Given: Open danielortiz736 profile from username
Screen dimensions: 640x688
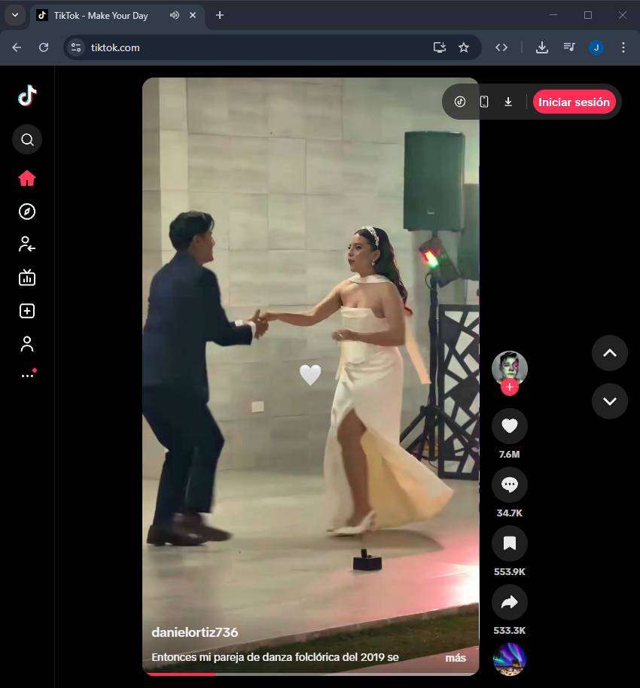Looking at the screenshot, I should pyautogui.click(x=194, y=632).
